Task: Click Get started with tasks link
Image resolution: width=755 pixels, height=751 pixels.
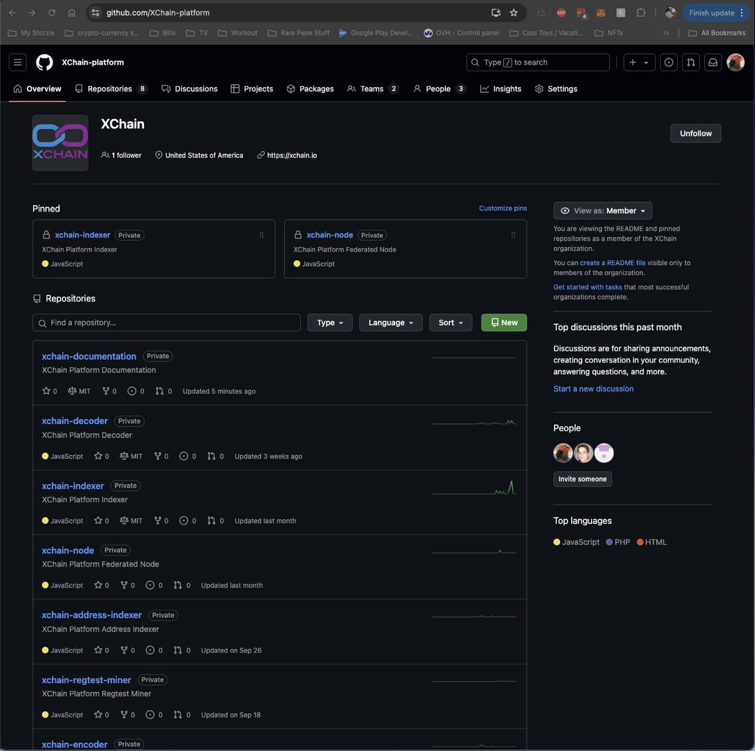Action: pyautogui.click(x=587, y=287)
